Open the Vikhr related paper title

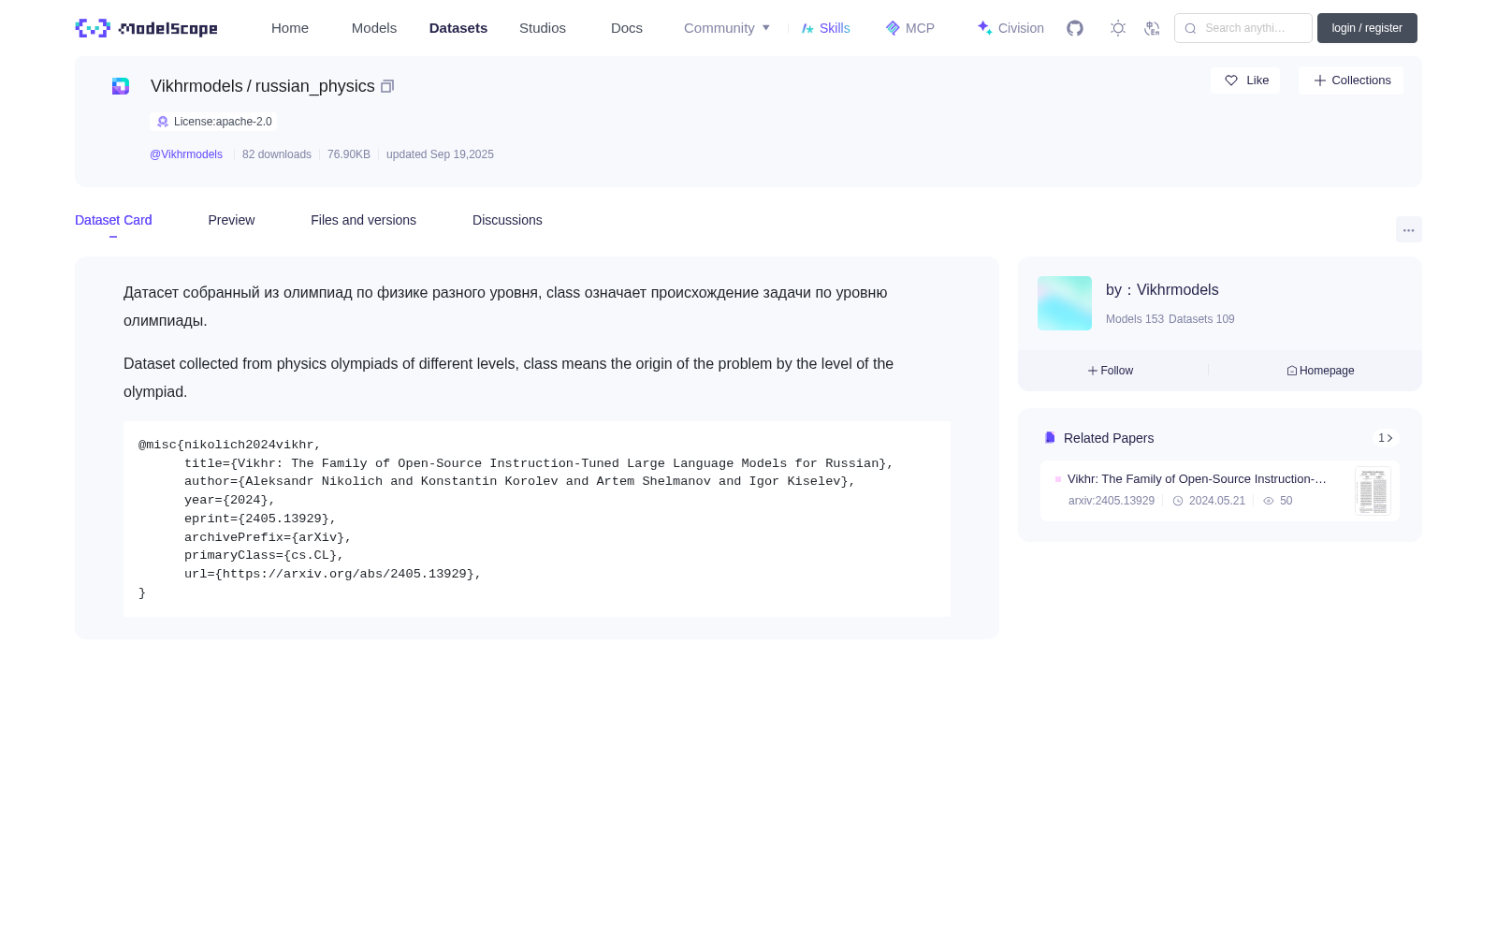tap(1197, 479)
